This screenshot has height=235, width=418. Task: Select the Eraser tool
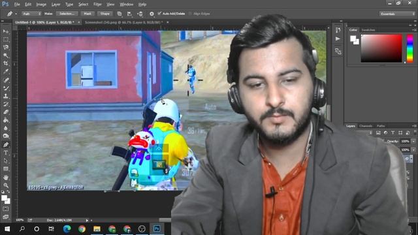pyautogui.click(x=6, y=112)
